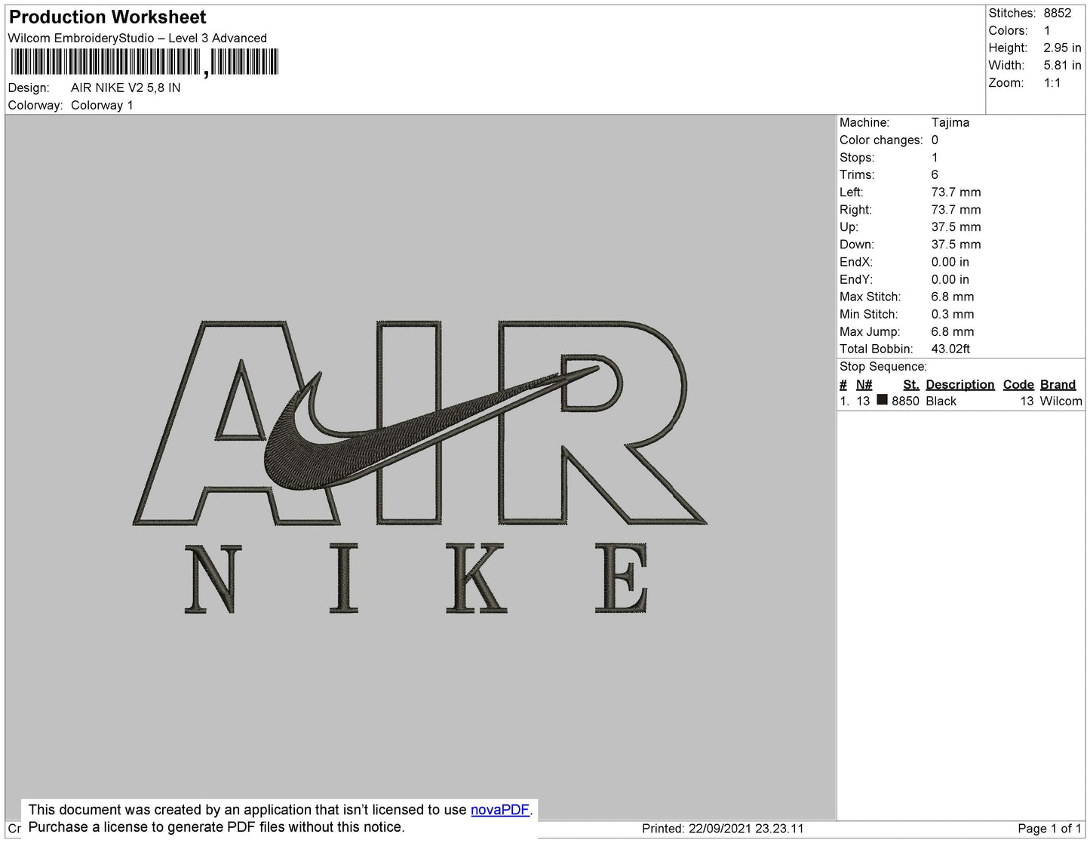Click the Trims value 6
The image size is (1090, 843).
935,174
